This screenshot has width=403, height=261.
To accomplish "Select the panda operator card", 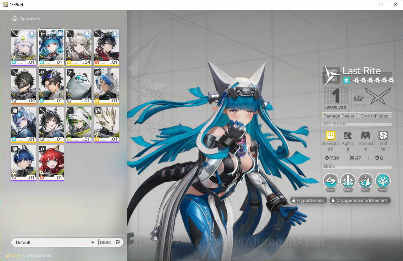I will [x=79, y=86].
